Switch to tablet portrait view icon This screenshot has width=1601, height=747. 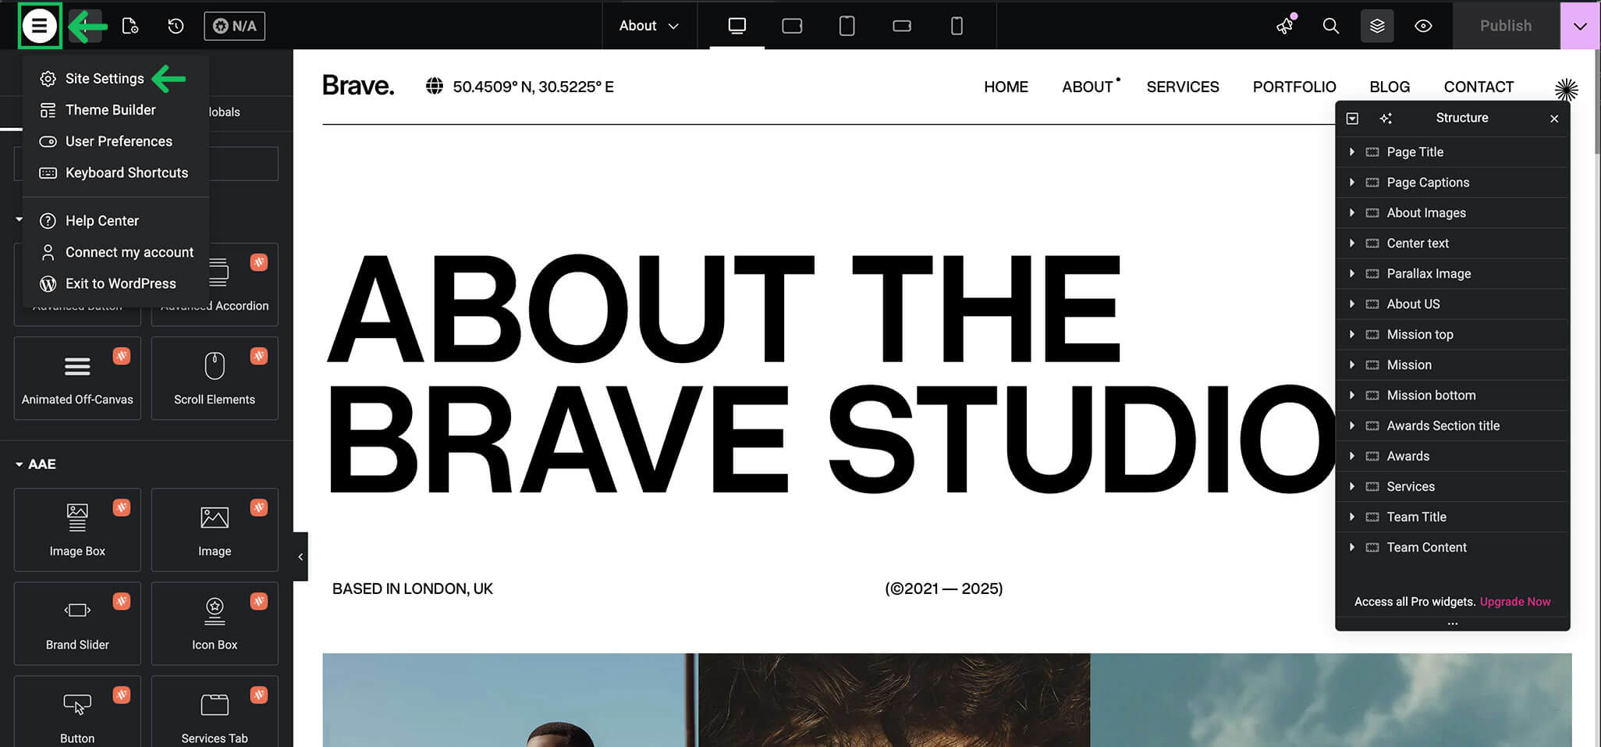coord(847,26)
